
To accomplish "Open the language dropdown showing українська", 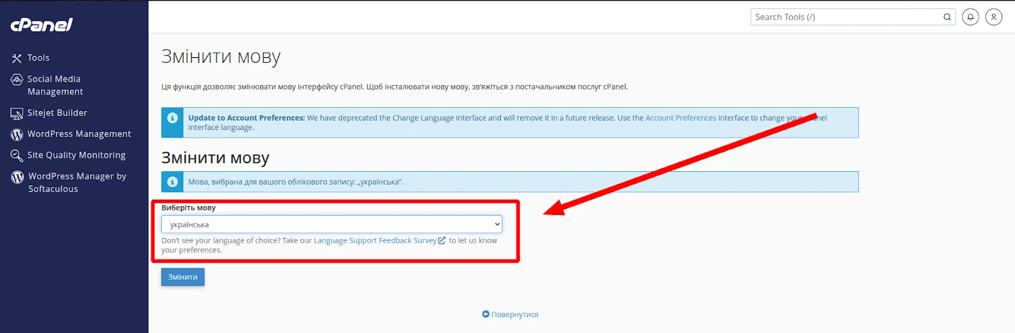I will (331, 225).
